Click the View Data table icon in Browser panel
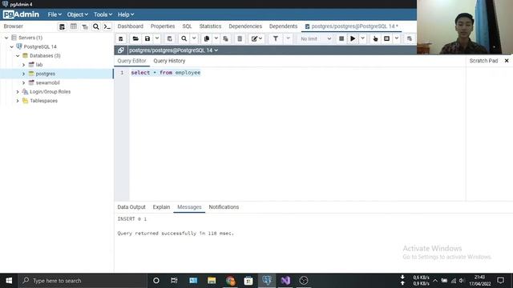This screenshot has height=288, width=513. point(74,26)
